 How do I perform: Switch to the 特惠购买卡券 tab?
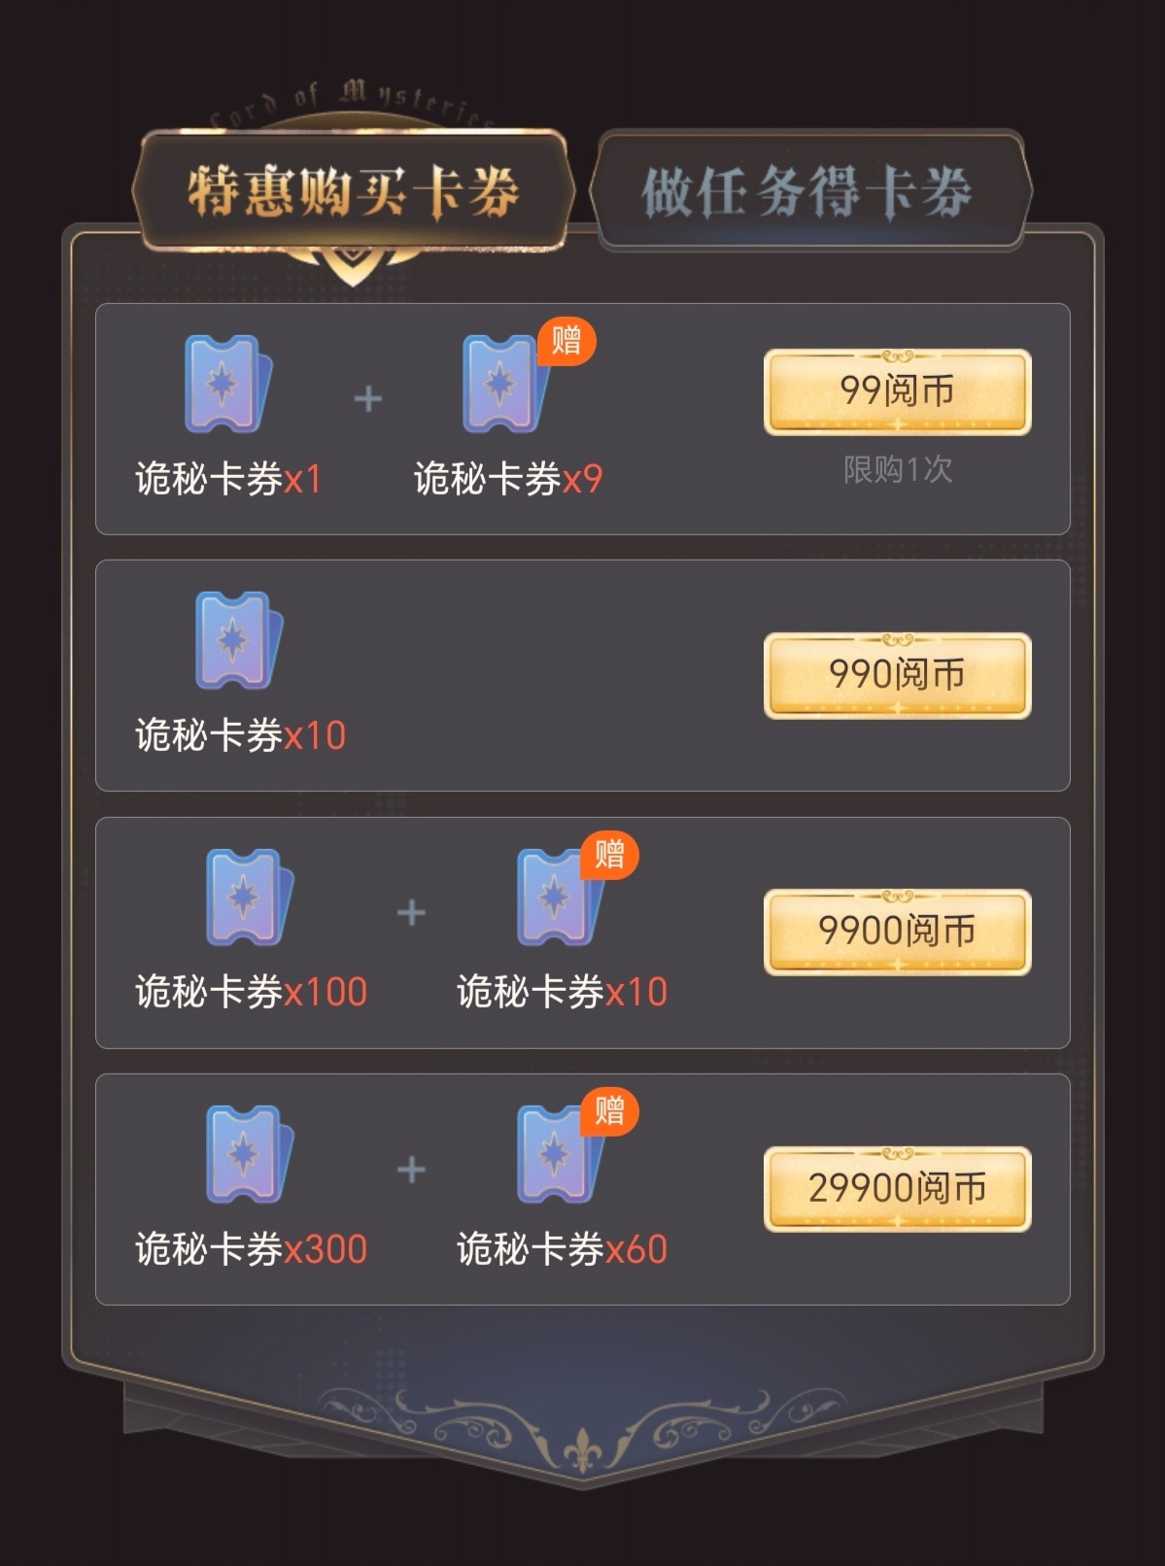pos(353,190)
